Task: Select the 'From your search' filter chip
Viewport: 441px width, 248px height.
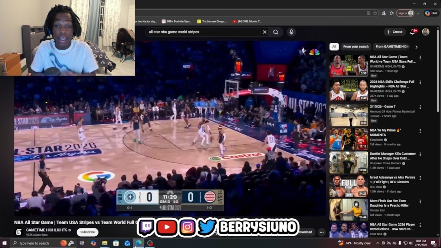Action: [x=356, y=46]
